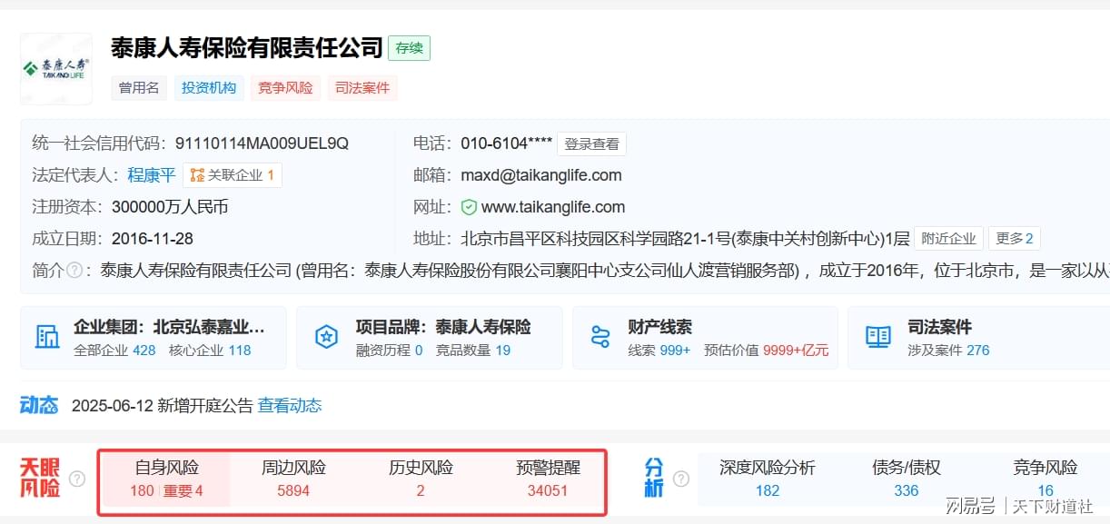Click 查看动态 link
The height and width of the screenshot is (524, 1110).
coord(290,406)
